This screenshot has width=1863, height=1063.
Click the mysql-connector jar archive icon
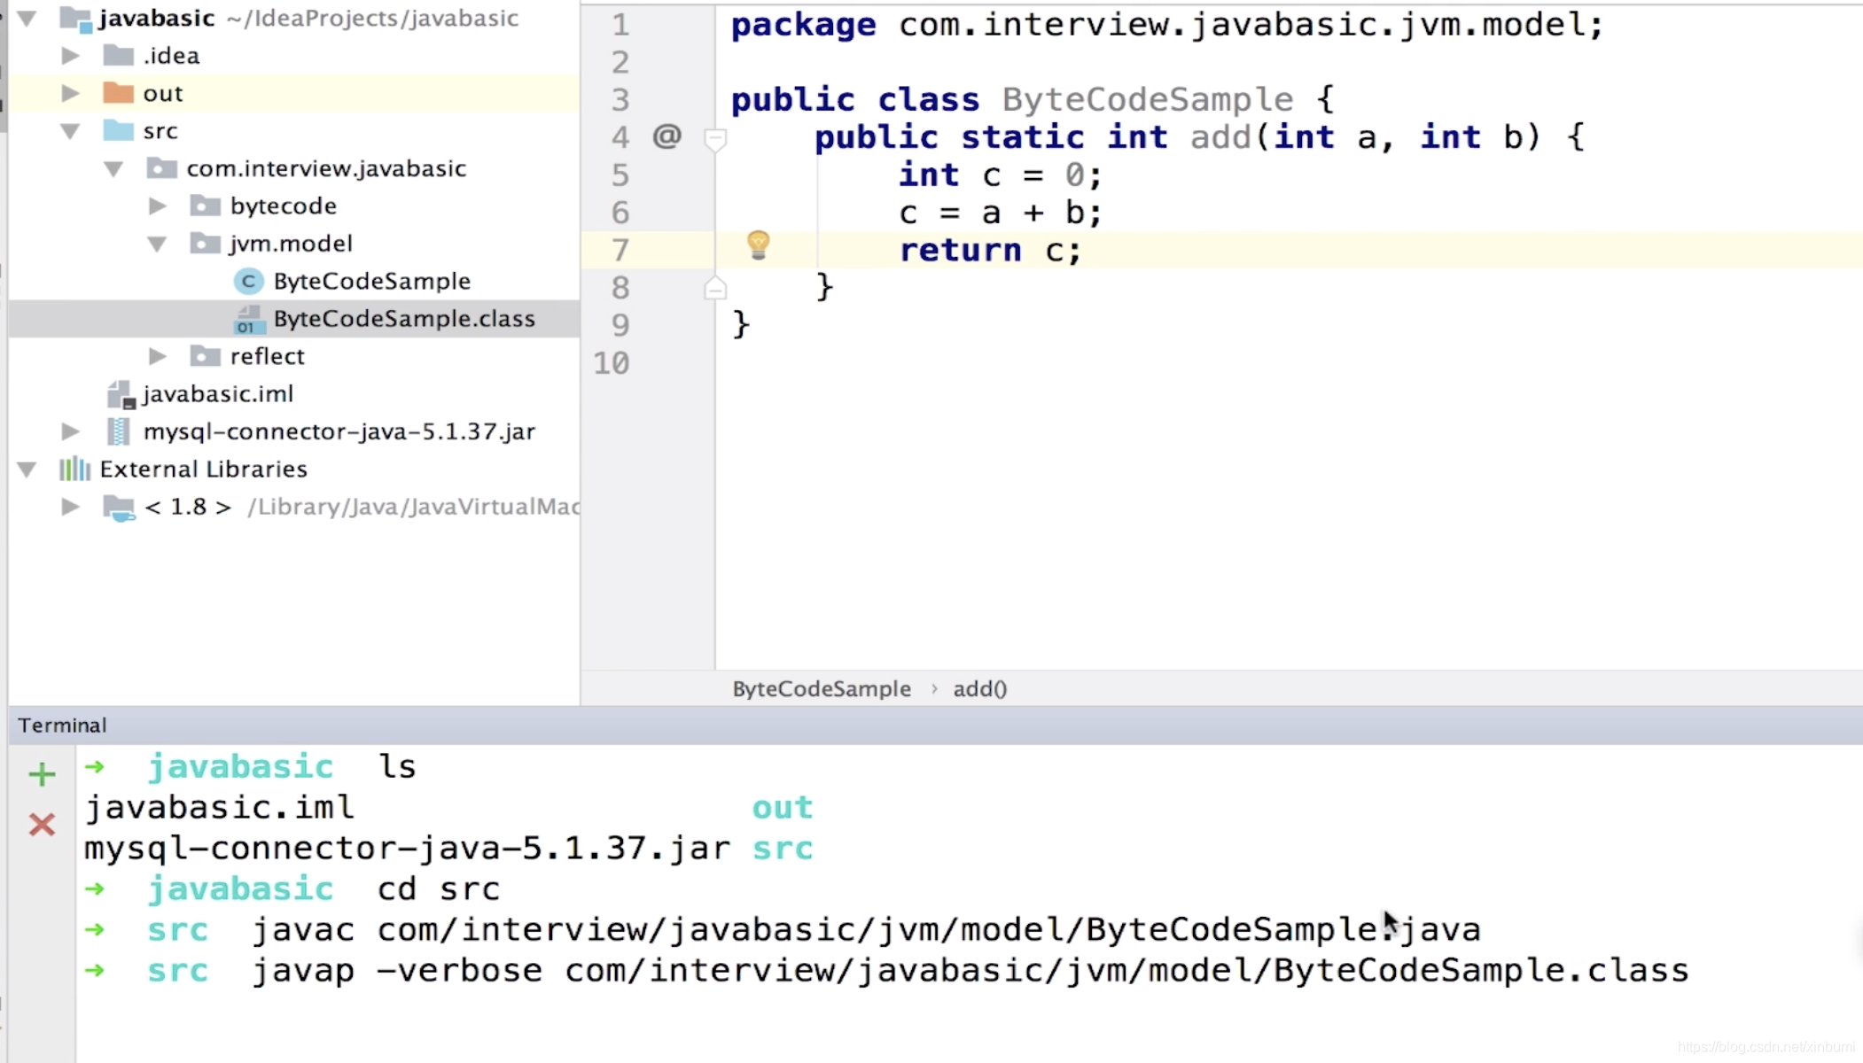point(118,431)
